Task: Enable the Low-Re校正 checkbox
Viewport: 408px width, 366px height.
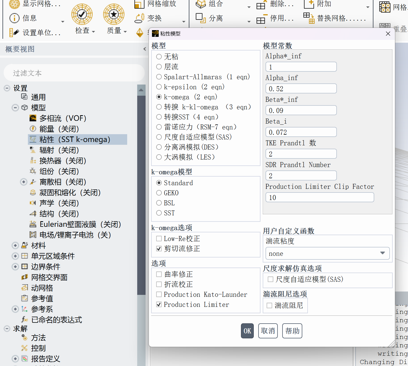Action: coord(159,239)
